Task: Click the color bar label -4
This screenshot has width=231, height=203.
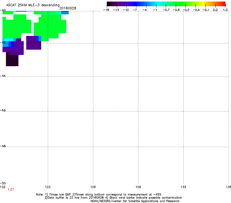Action: tap(145, 10)
